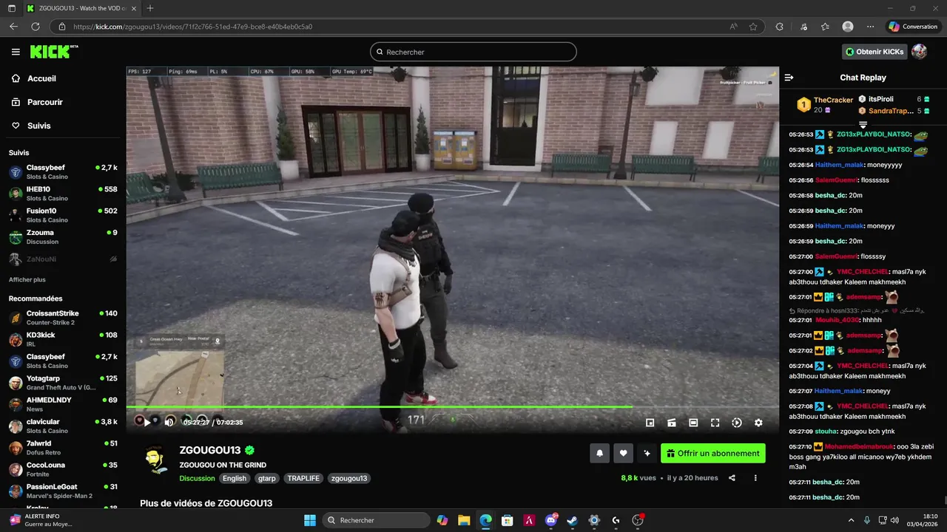Click the zgougou13 tag

click(349, 478)
